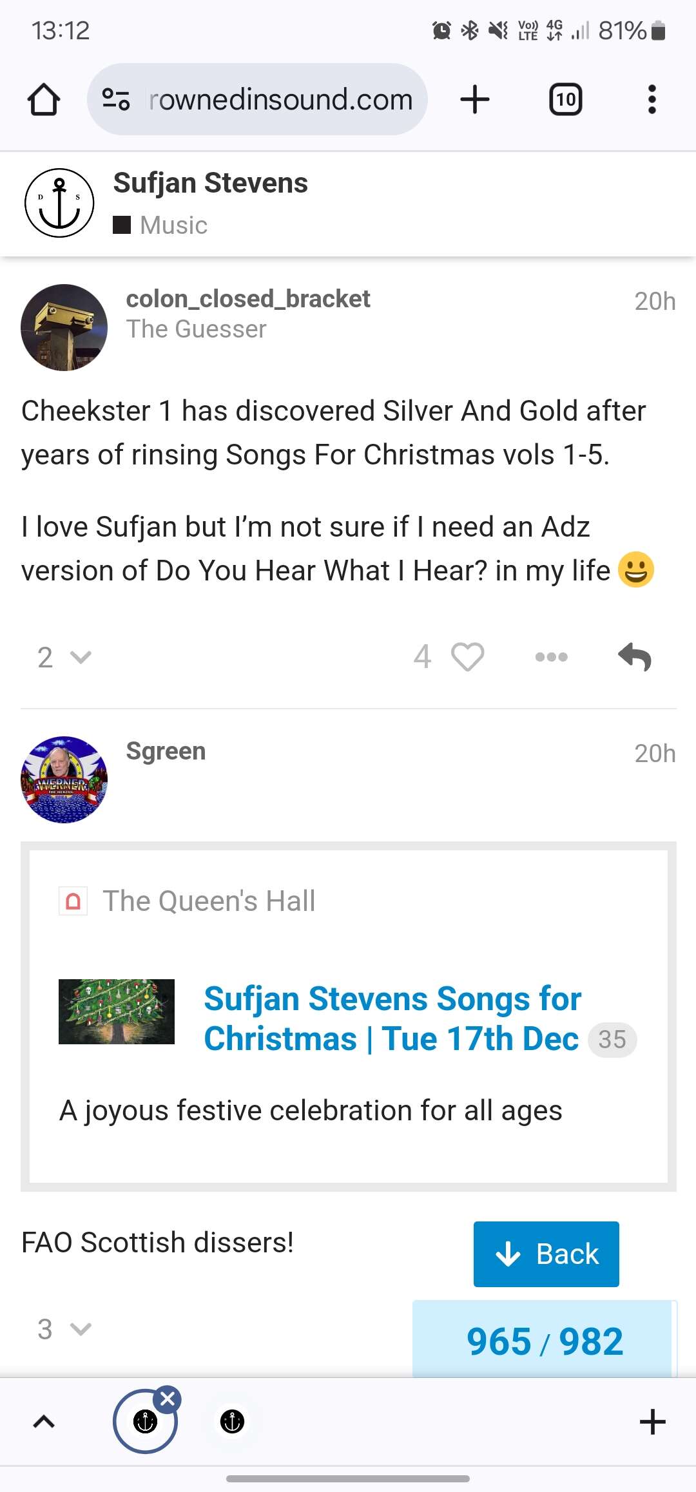Open a new browser tab
Screen dimensions: 696x1492
pyautogui.click(x=475, y=99)
